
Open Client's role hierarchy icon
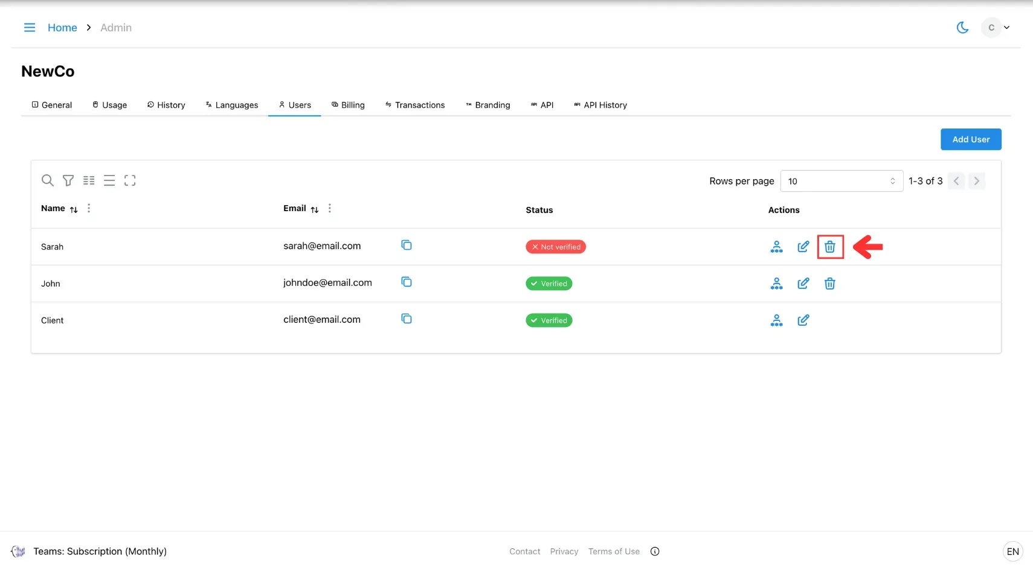coord(777,320)
